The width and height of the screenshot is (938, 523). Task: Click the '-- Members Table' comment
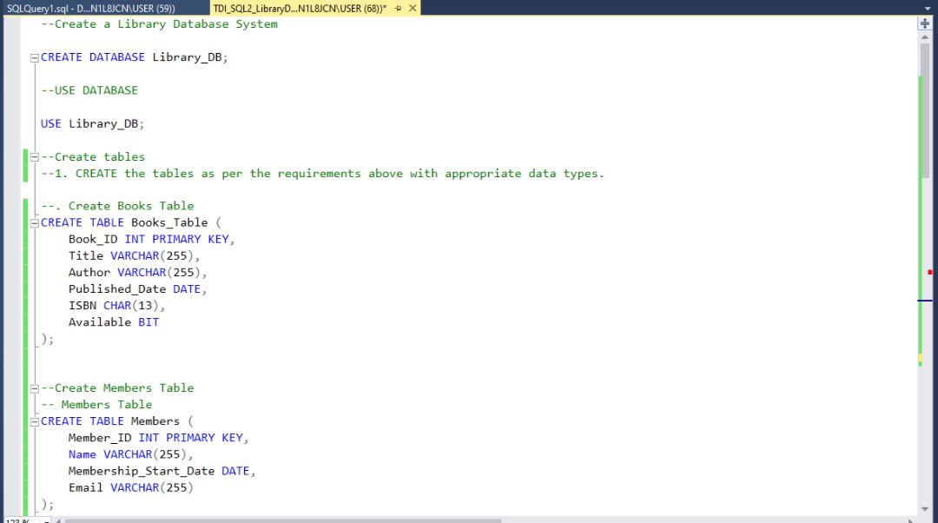click(96, 405)
